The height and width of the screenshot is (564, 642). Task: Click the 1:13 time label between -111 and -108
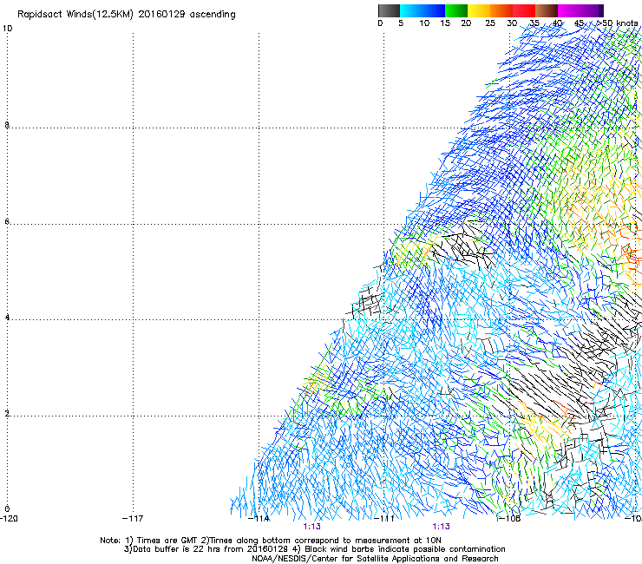coord(441,527)
